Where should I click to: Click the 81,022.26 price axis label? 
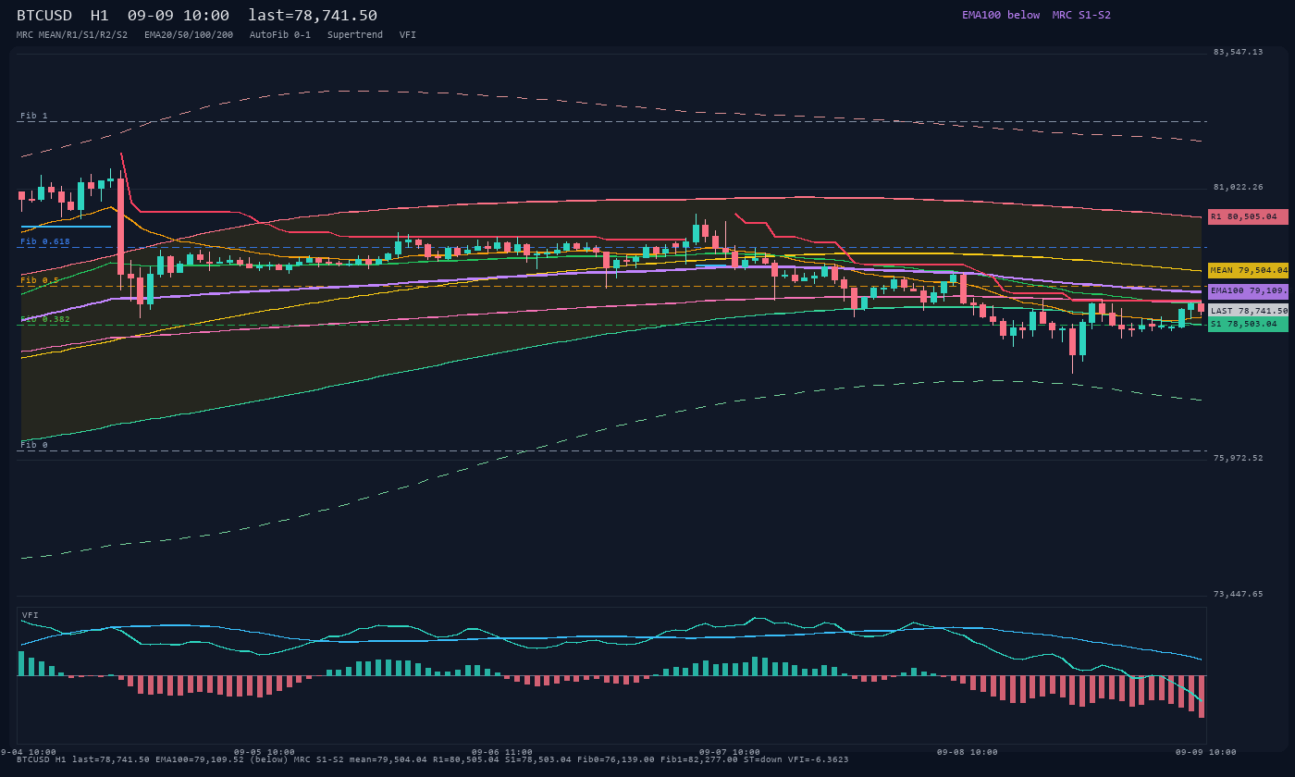tap(1238, 187)
